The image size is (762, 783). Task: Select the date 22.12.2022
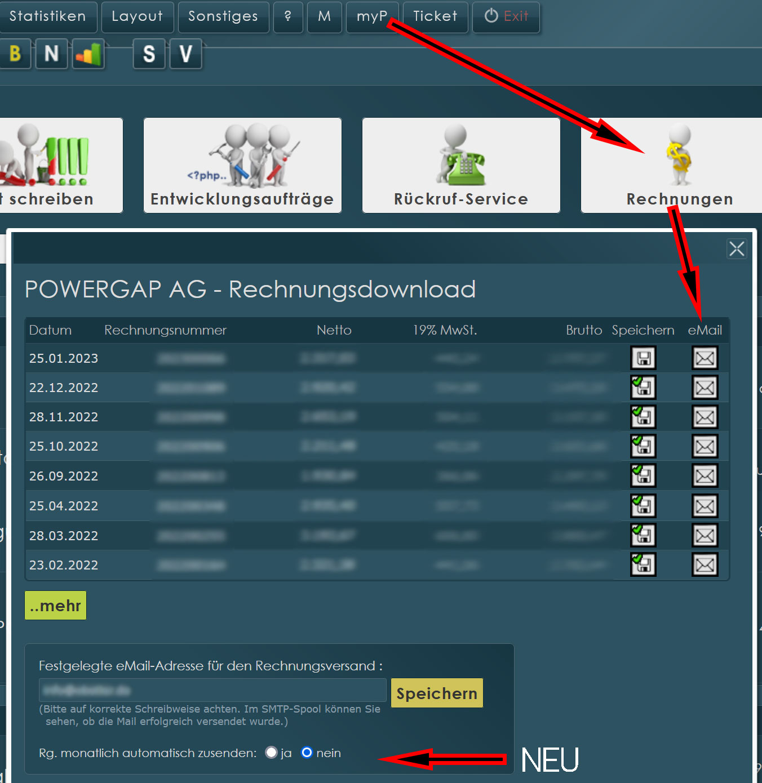[64, 388]
